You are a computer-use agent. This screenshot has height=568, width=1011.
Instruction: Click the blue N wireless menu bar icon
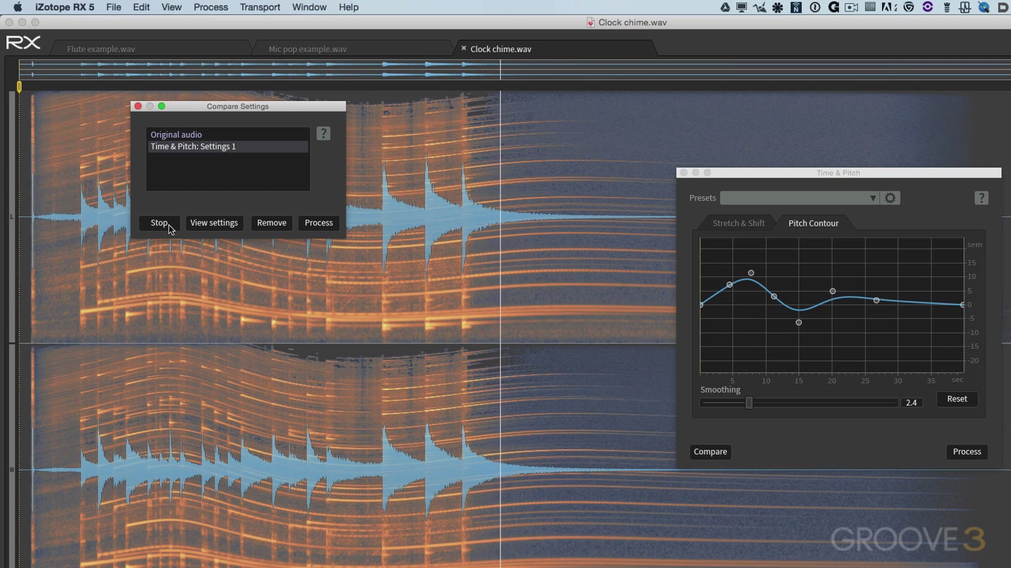pyautogui.click(x=796, y=7)
